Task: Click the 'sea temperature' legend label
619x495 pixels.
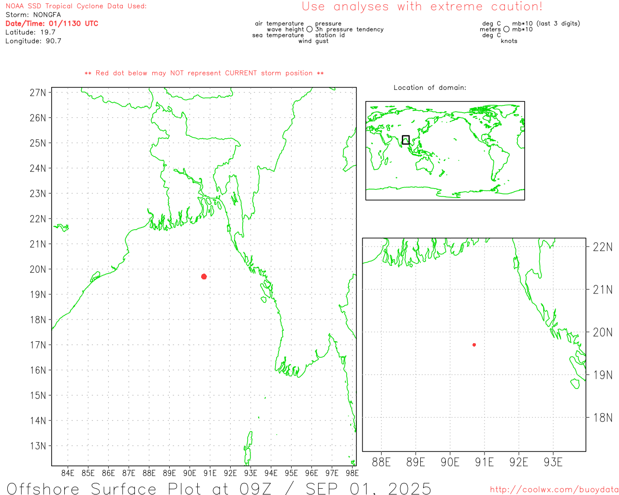Action: point(278,35)
